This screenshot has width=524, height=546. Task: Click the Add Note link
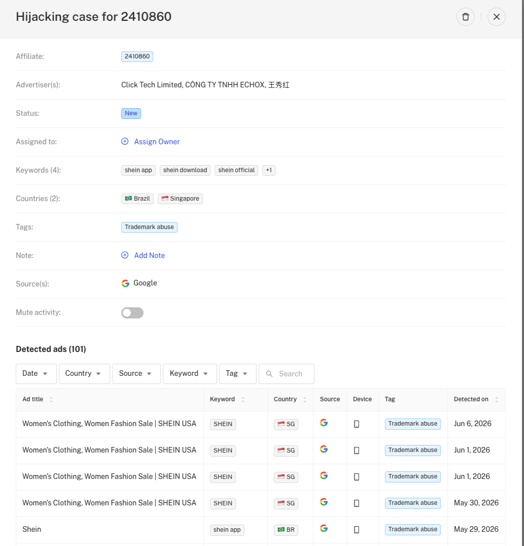150,255
